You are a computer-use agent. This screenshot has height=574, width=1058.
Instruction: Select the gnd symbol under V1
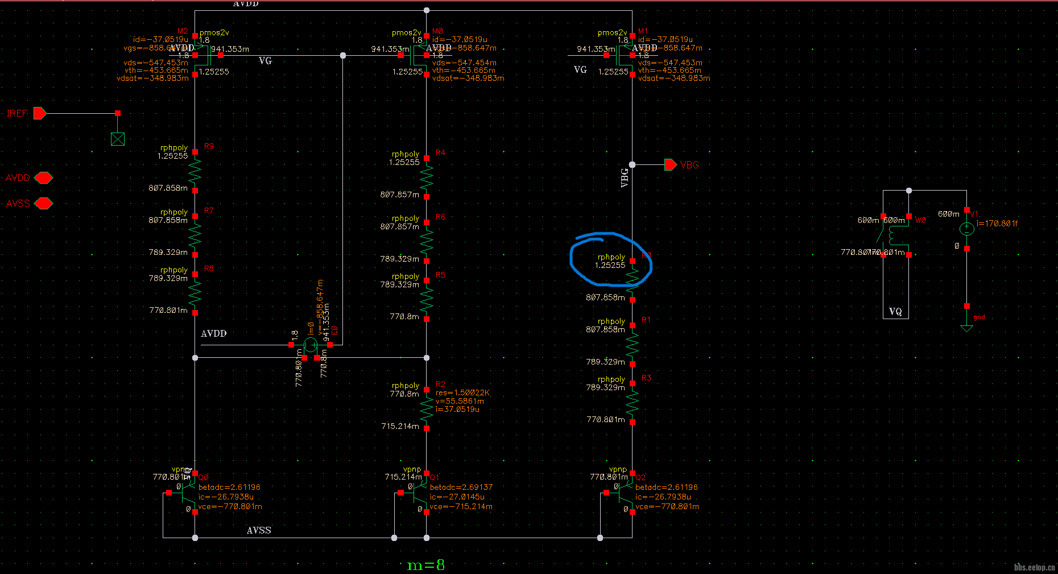(966, 328)
